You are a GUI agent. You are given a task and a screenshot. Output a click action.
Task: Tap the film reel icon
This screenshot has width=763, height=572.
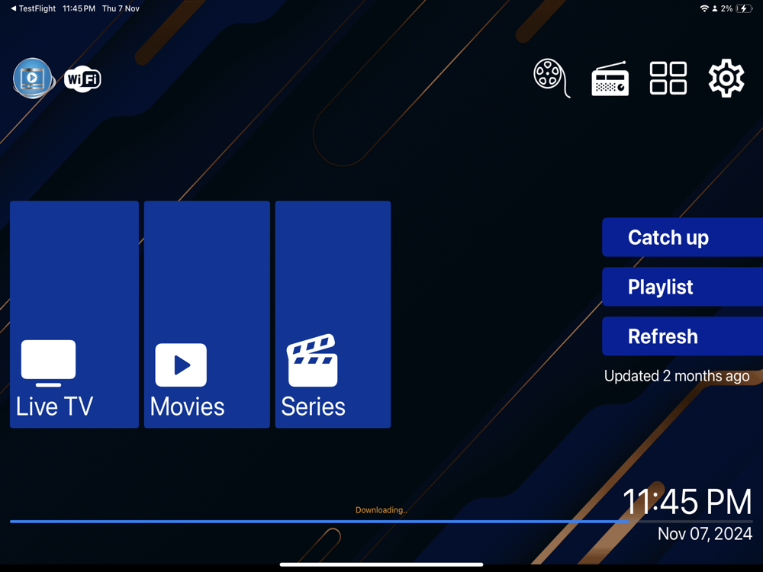(552, 79)
